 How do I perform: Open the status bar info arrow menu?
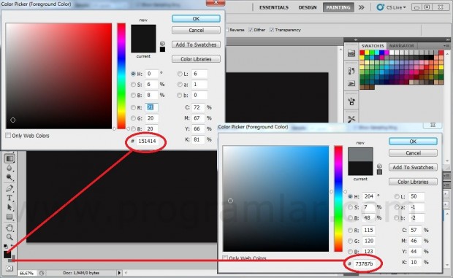point(119,272)
